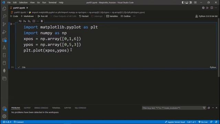Close the part01.ipynb tab
Viewport: 220px width, 124px height.
pyautogui.click(x=27, y=8)
